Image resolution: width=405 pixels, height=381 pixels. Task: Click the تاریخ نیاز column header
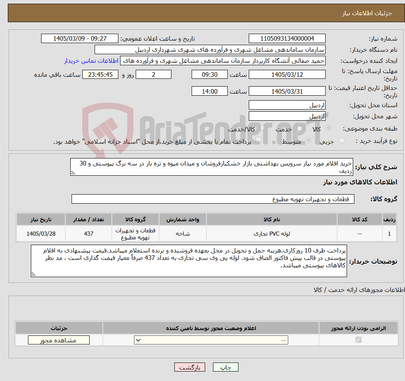click(41, 219)
